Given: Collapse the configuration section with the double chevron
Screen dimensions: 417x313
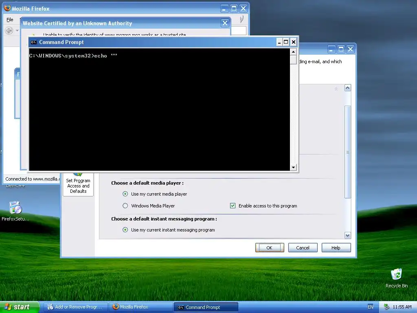Looking at the screenshot, I should pos(336,89).
